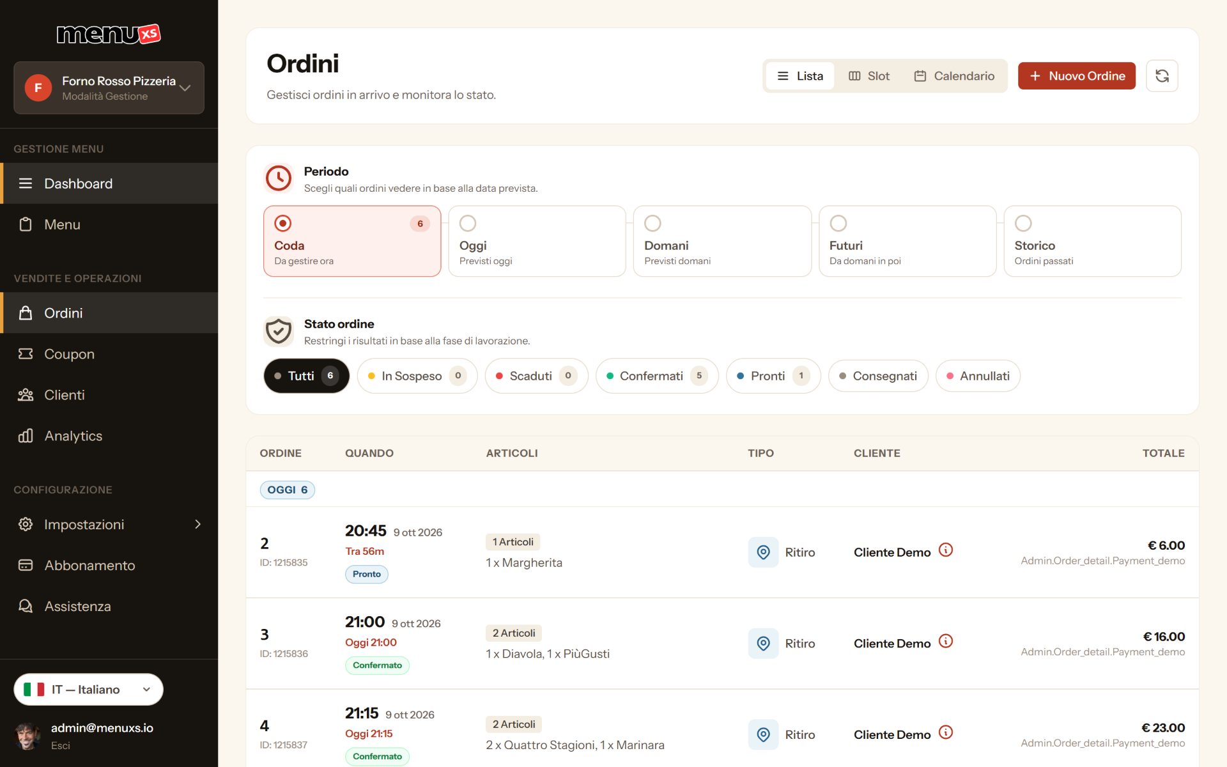Open Ordini in the sidebar

(109, 313)
